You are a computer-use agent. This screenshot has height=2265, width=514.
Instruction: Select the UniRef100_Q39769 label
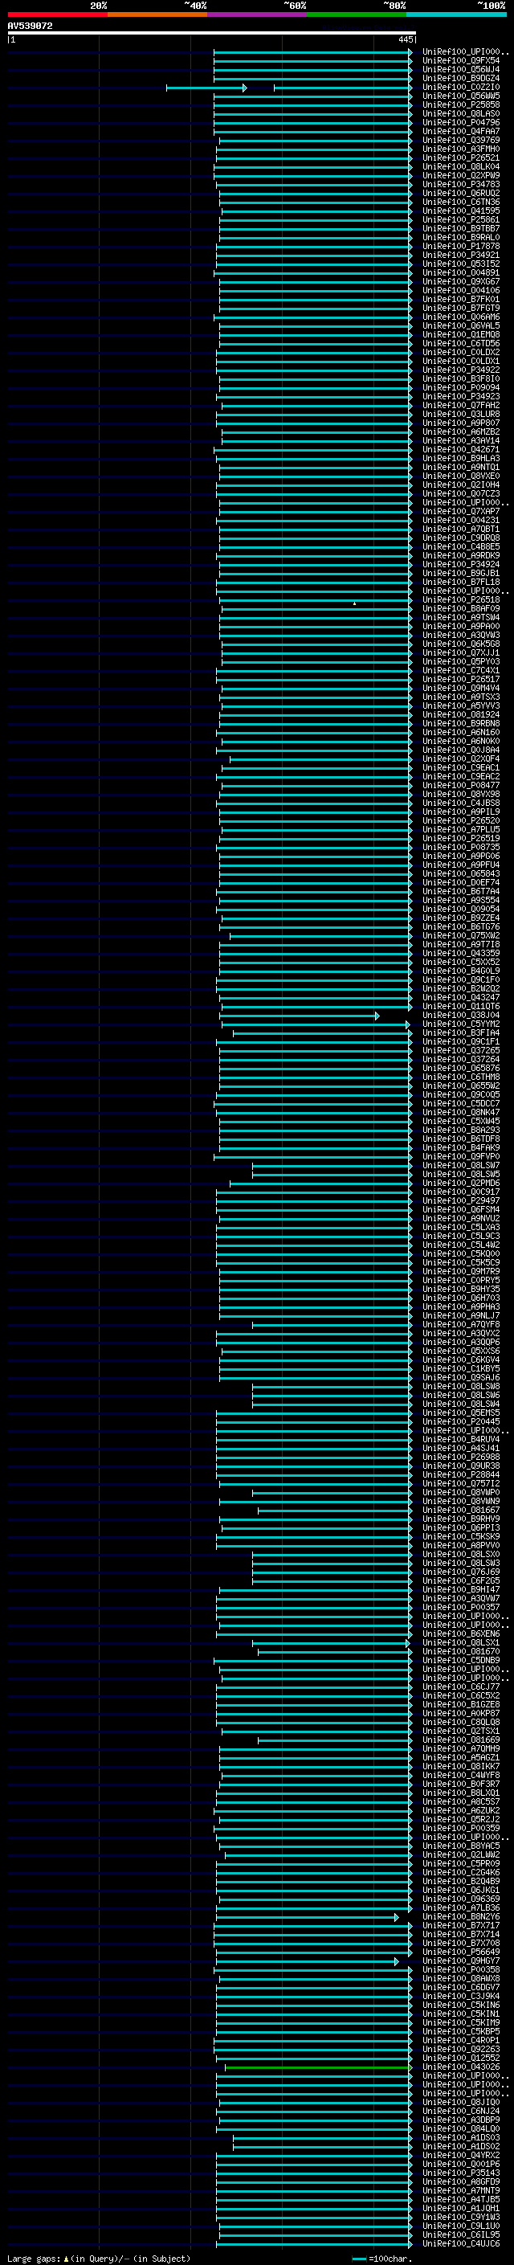point(460,140)
